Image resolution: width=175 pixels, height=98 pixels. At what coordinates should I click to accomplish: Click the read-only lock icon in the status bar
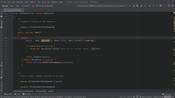[134, 97]
